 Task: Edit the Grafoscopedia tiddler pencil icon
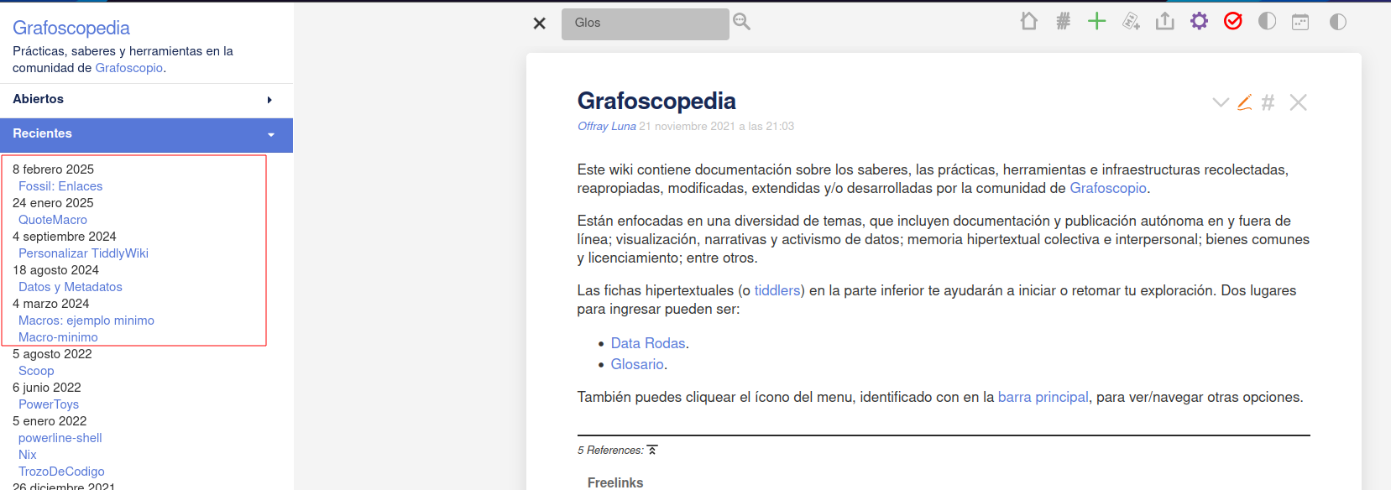pyautogui.click(x=1245, y=102)
